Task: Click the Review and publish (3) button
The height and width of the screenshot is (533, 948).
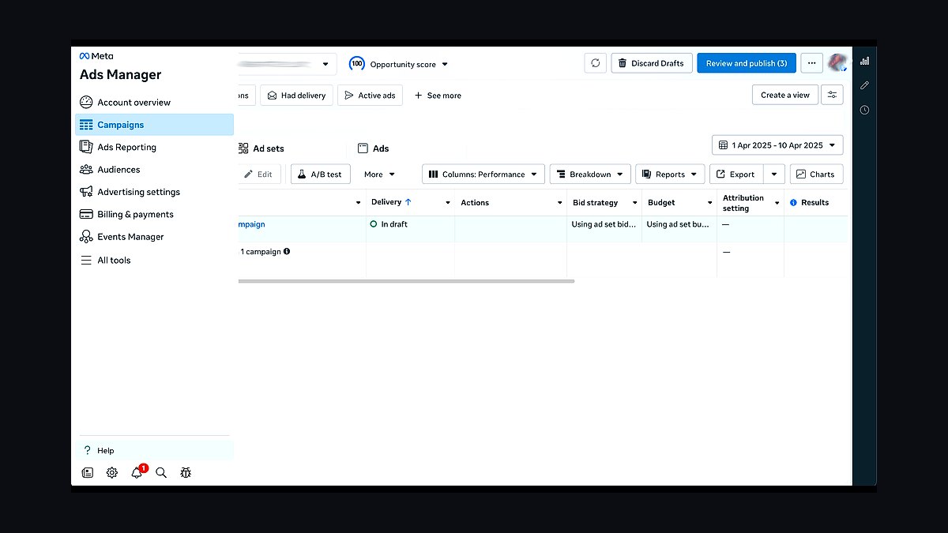Action: [x=746, y=63]
